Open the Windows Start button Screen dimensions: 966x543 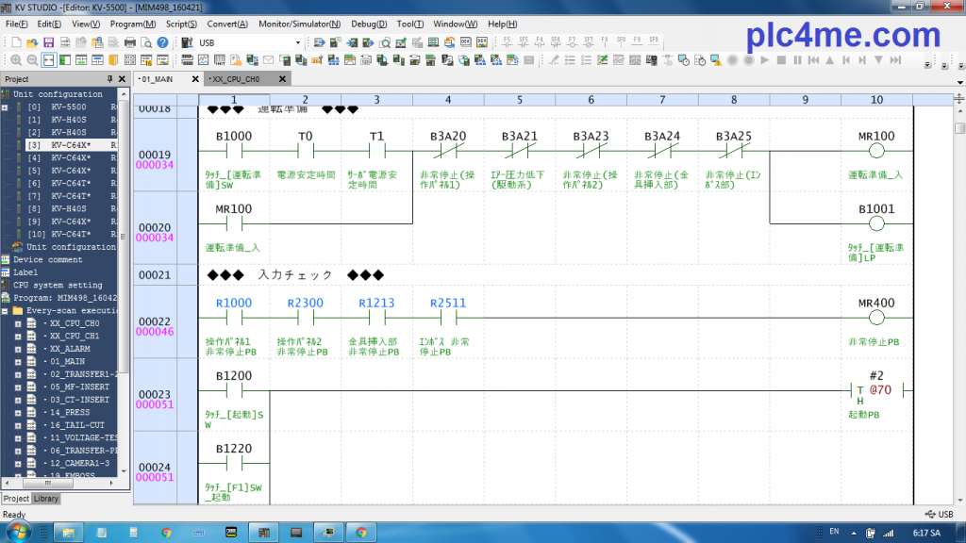pos(18,532)
